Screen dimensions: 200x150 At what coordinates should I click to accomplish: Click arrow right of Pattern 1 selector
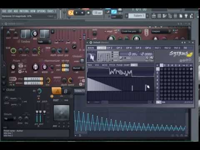147,16
